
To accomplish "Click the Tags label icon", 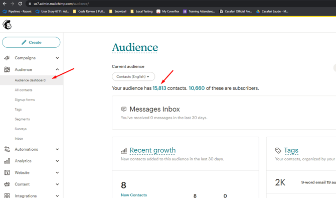I will coord(278,151).
